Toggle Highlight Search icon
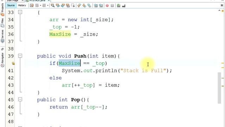 coord(68,6)
